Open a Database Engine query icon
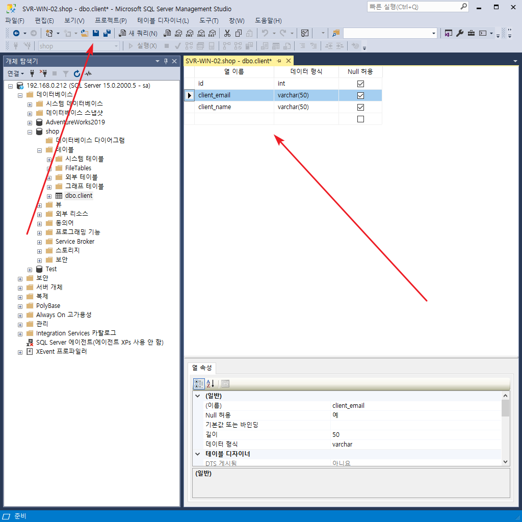Viewport: 522px width, 522px height. pos(167,33)
